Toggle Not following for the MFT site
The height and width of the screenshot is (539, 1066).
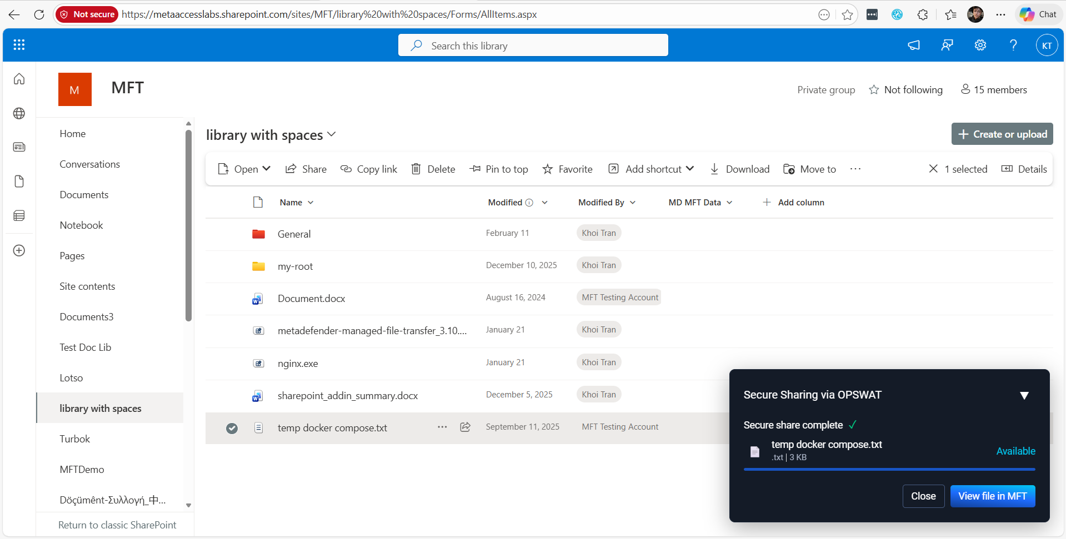(x=905, y=89)
